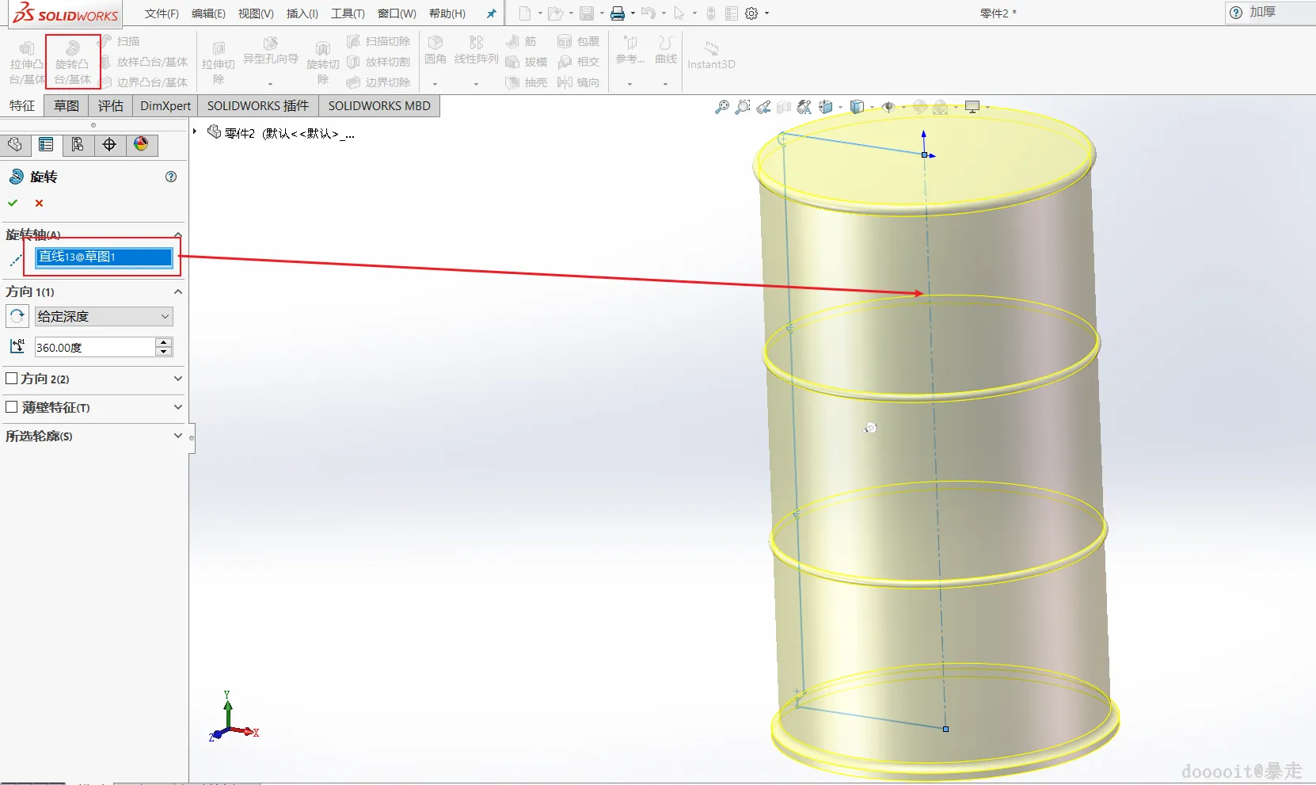Switch to the 草图 tab
This screenshot has width=1316, height=785.
[66, 105]
